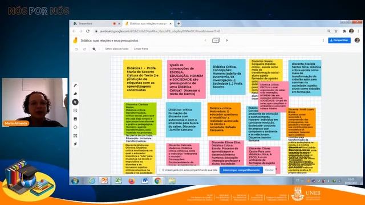Click the address bar zoom magnifier icon

329,31
